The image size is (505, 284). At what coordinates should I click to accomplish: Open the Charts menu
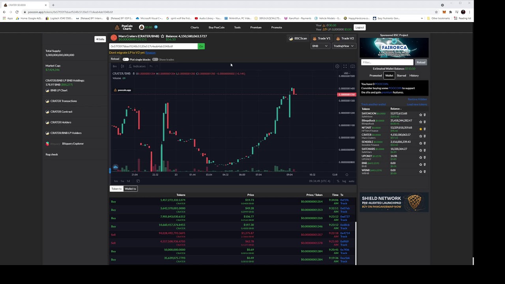[195, 28]
